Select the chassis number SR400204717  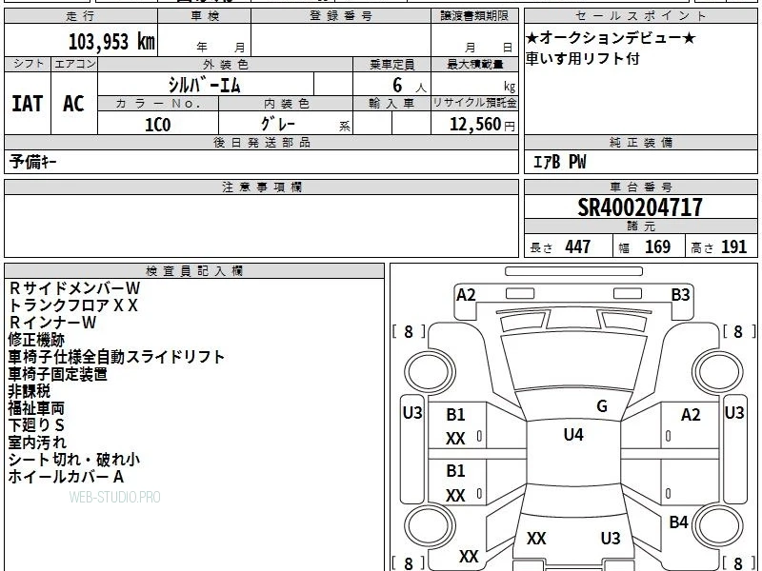tap(640, 207)
